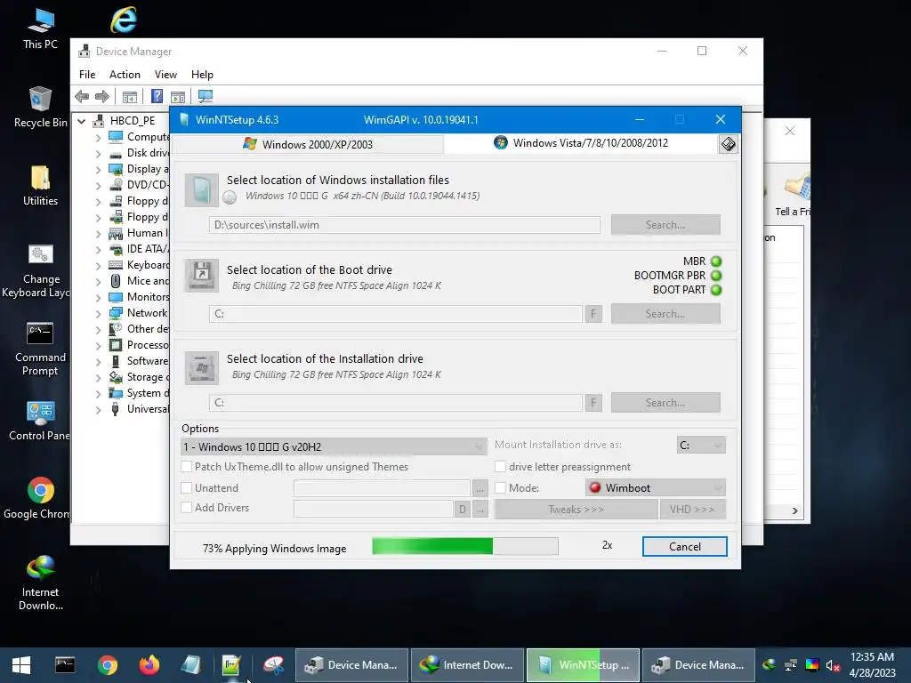Viewport: 911px width, 683px height.
Task: Toggle drive letter preassignment checkbox
Action: (x=500, y=466)
